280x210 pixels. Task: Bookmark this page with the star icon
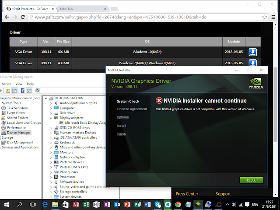(x=264, y=17)
